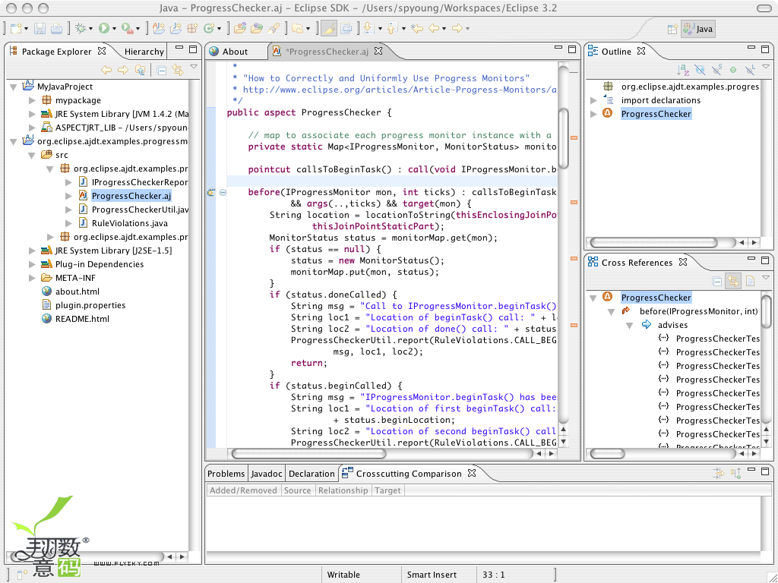Expand the mypackage tree node

(32, 100)
